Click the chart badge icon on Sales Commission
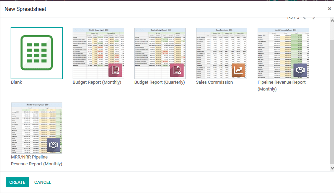 click(239, 70)
